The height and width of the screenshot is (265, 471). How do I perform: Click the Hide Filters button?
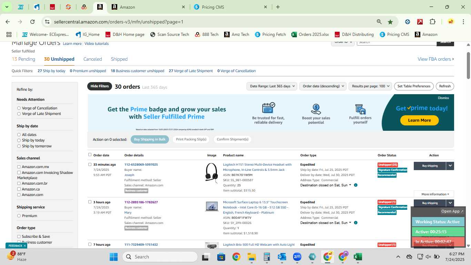(x=100, y=86)
